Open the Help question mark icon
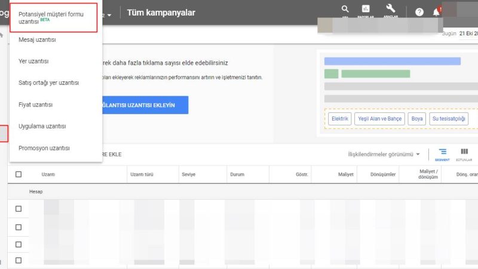Viewport: 478px width, 269px height. point(419,12)
